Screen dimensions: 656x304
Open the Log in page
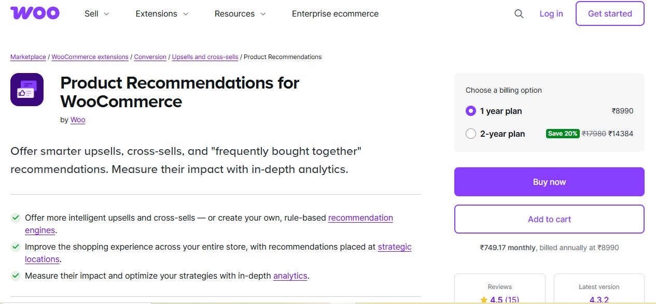(551, 13)
